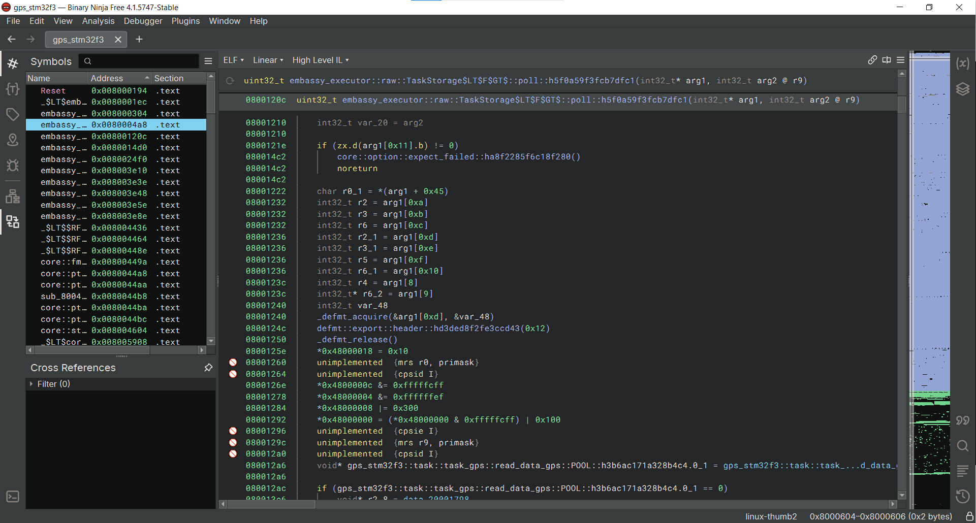
Task: Open the Tags sidebar icon
Action: pos(13,114)
